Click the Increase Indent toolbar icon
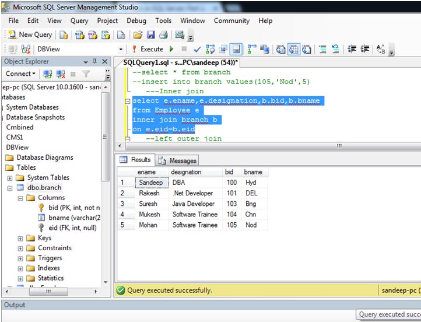This screenshot has height=322, width=421. click(364, 50)
